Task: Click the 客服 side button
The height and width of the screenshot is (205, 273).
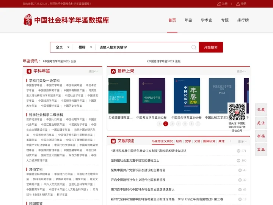Action: tap(261, 150)
